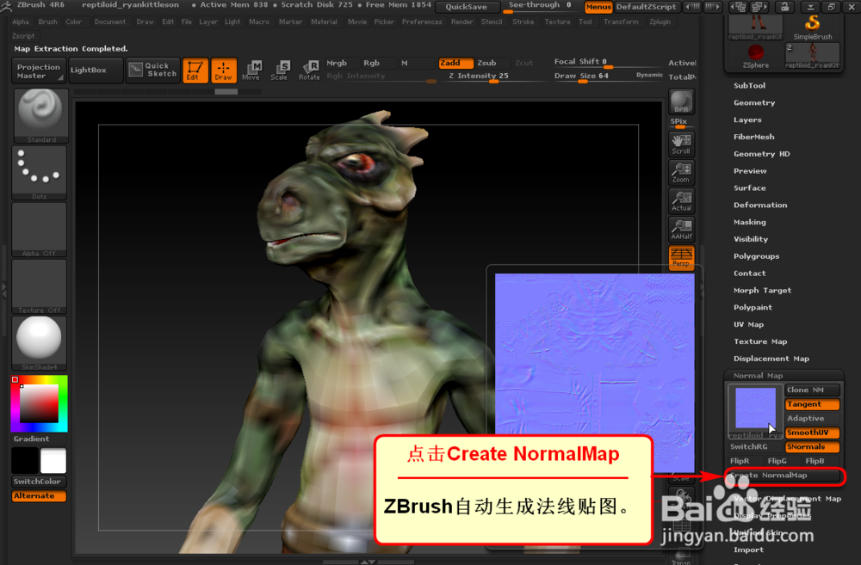The height and width of the screenshot is (565, 861).
Task: Expand the Layers section
Action: pyautogui.click(x=747, y=120)
